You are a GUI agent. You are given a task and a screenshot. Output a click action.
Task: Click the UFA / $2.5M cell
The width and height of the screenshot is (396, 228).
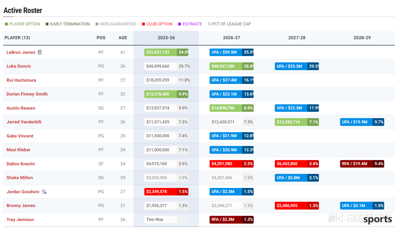pyautogui.click(x=232, y=192)
